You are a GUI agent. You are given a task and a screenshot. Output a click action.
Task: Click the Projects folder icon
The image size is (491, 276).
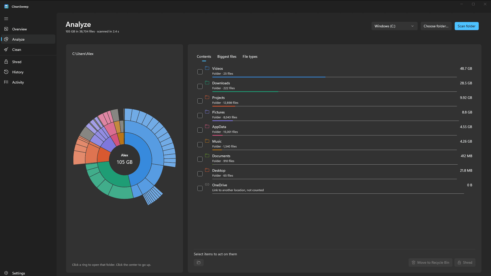point(207,97)
